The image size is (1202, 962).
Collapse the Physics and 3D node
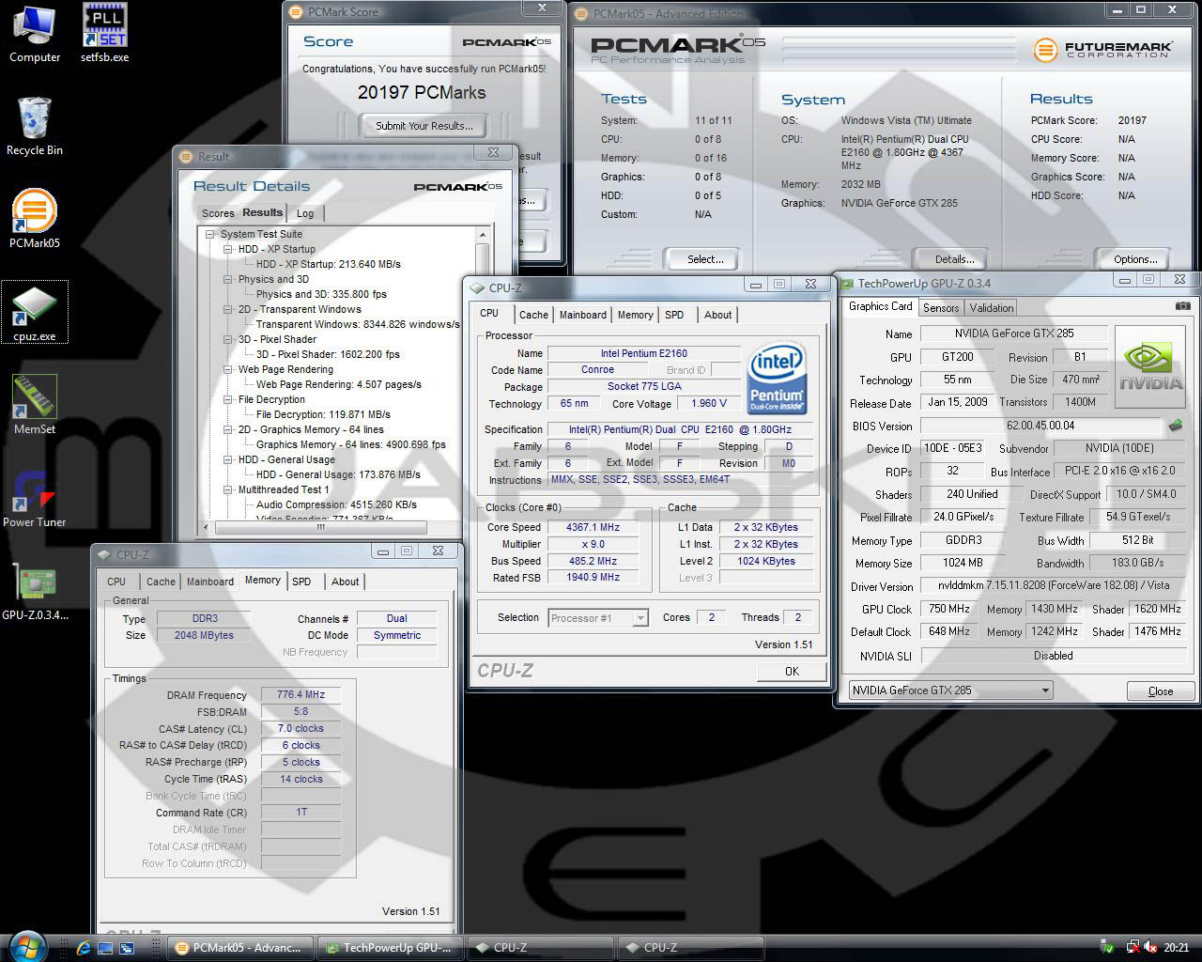tap(228, 279)
